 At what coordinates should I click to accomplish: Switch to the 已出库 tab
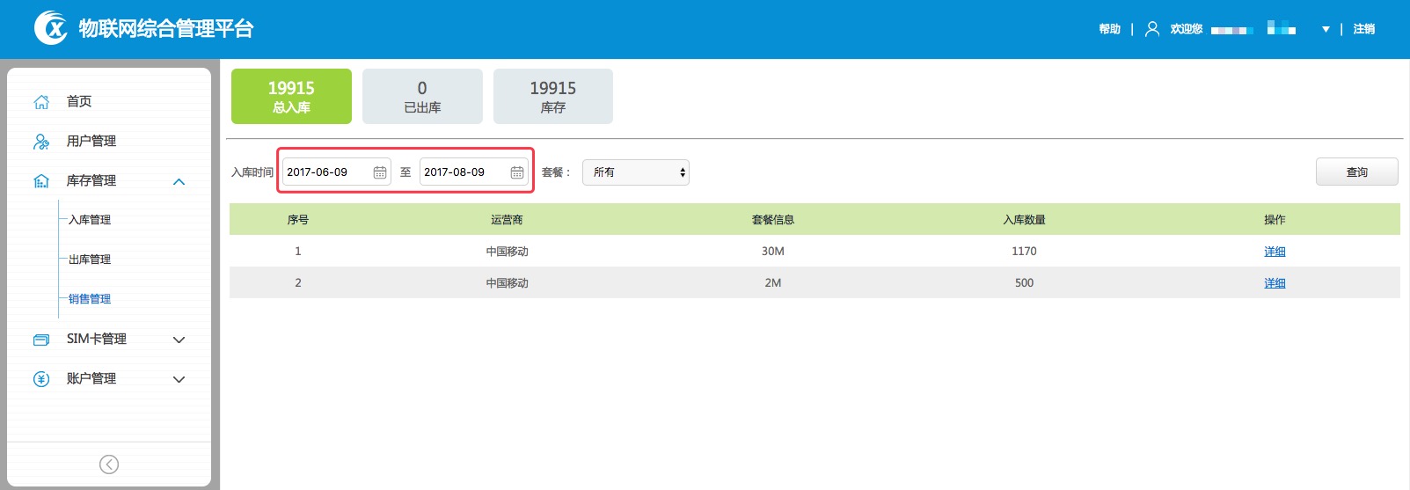[422, 96]
